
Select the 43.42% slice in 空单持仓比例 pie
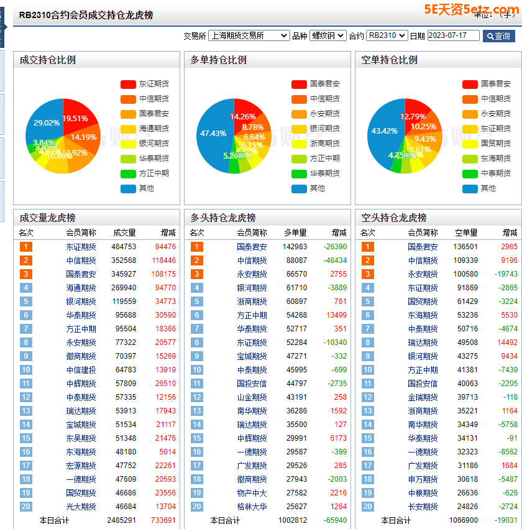(x=384, y=131)
